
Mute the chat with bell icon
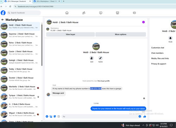(x=170, y=38)
